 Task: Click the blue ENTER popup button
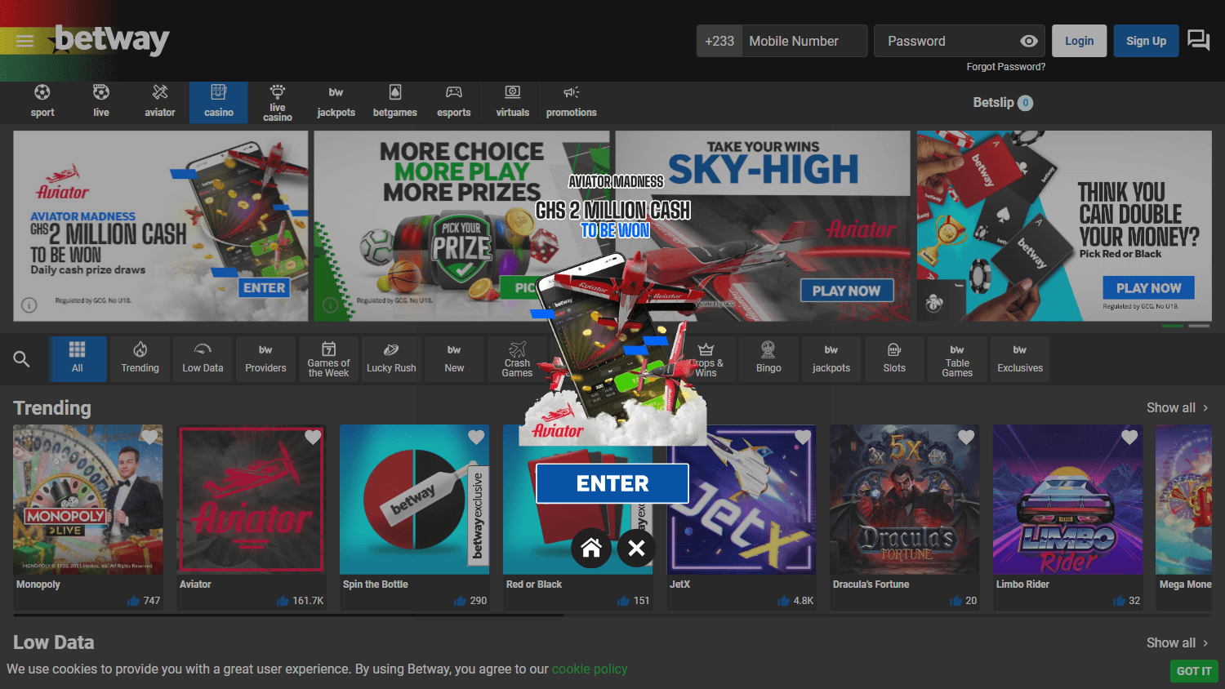[612, 483]
